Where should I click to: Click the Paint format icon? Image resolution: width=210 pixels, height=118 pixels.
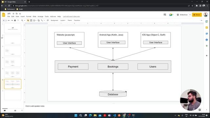tap(18, 20)
